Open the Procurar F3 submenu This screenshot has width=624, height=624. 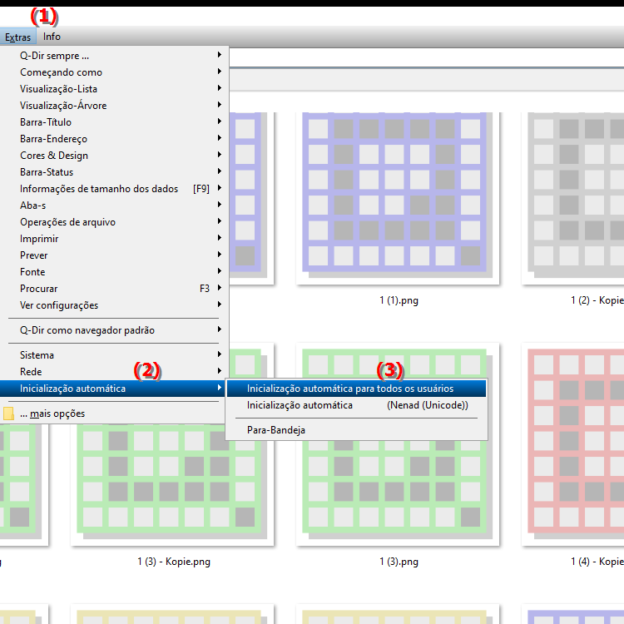click(114, 289)
